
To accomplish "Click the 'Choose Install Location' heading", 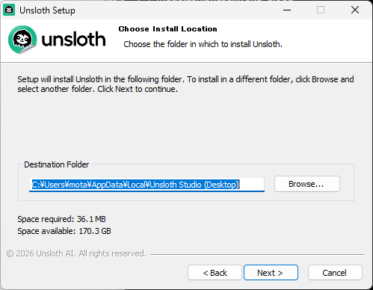I will pyautogui.click(x=167, y=29).
